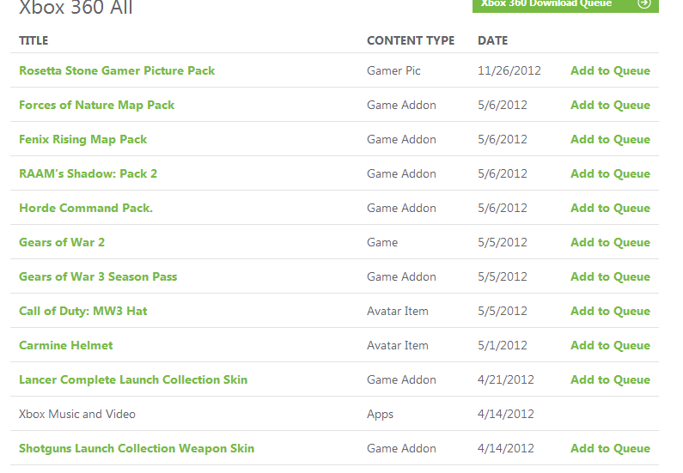Open Fenix Rising Map Pack link
Image resolution: width=683 pixels, height=473 pixels.
(82, 139)
